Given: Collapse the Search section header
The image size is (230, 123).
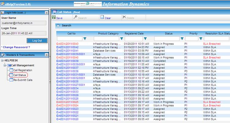Looking at the screenshot, I should coord(58,26).
